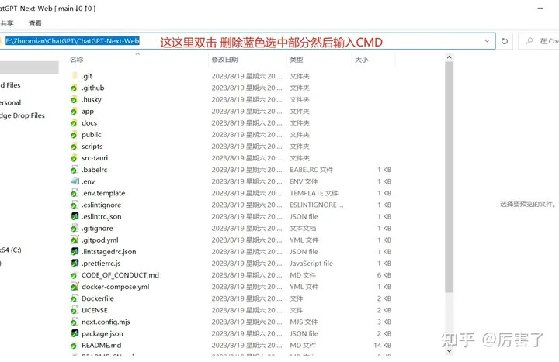Click the package.json file icon
The width and height of the screenshot is (559, 362).
(x=75, y=333)
